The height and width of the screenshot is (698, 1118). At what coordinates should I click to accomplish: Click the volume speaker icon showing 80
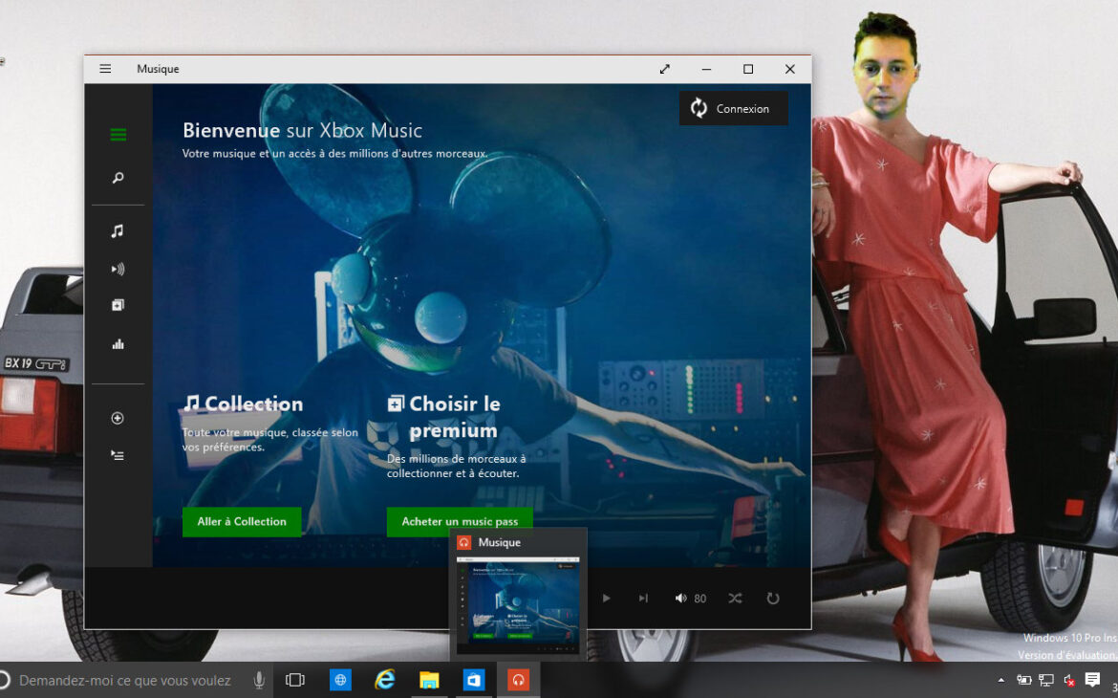click(x=680, y=599)
